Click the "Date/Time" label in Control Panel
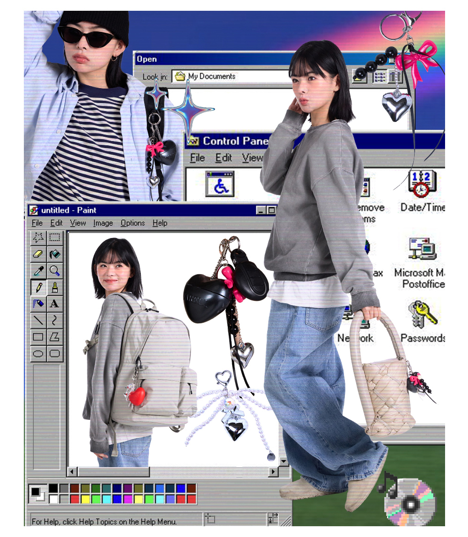The height and width of the screenshot is (537, 468). [423, 207]
